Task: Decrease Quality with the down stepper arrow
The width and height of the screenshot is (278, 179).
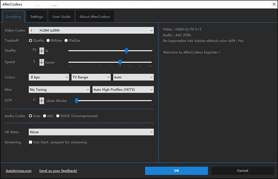Action: click(x=42, y=53)
